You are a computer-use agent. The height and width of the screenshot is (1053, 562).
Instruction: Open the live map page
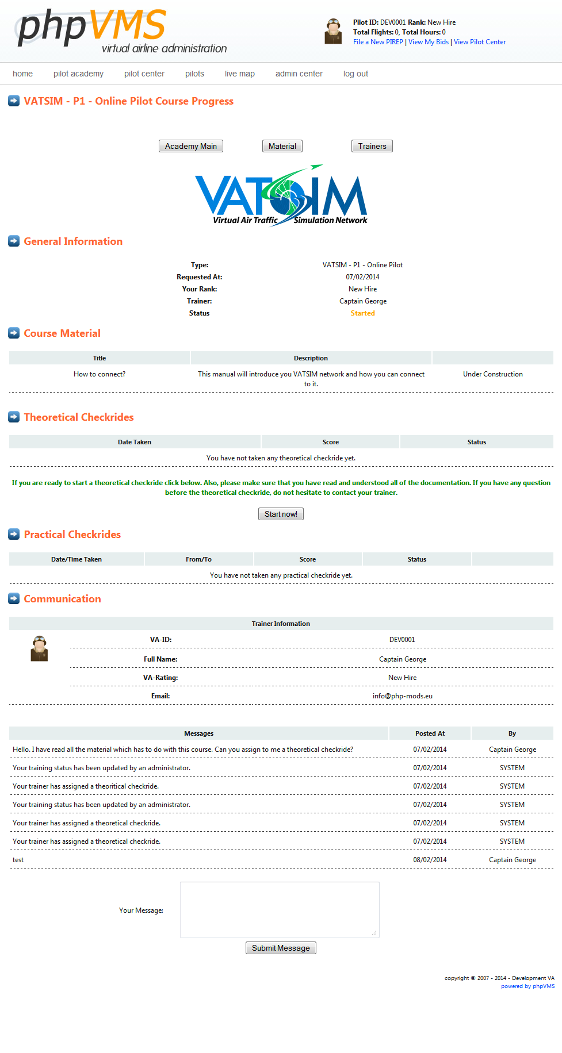click(x=240, y=74)
